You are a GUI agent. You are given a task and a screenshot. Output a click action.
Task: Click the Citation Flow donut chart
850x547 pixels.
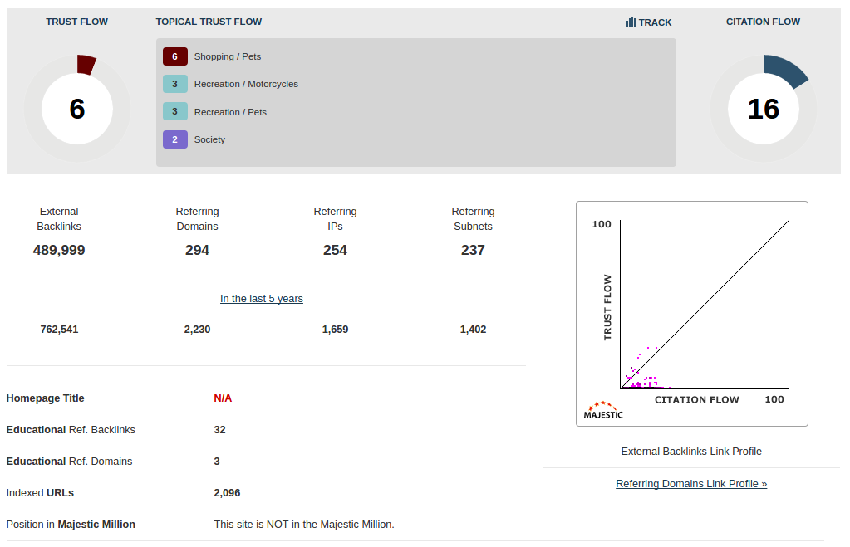pyautogui.click(x=763, y=109)
